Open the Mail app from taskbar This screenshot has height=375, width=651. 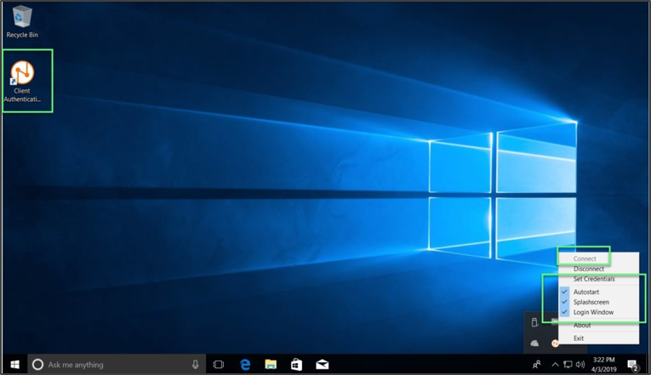coord(323,365)
